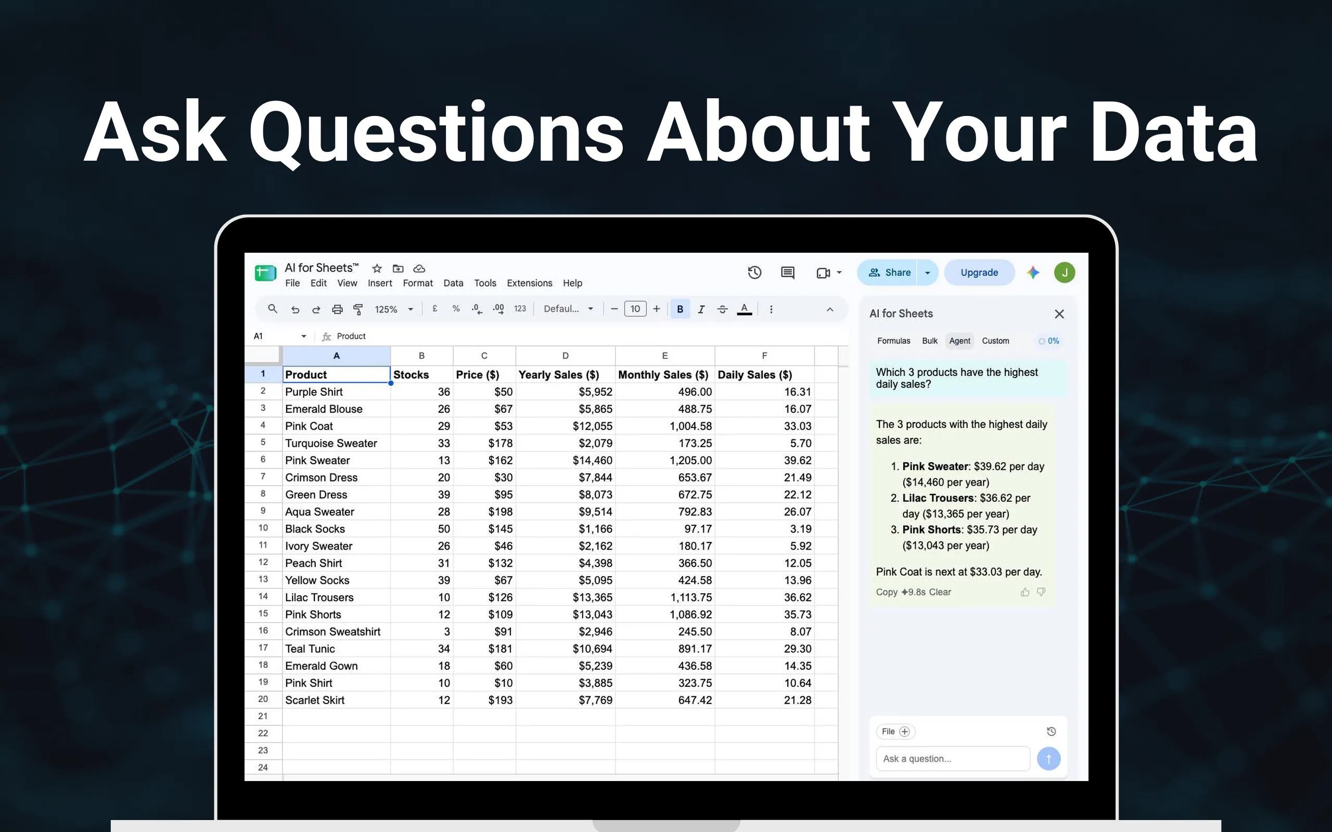Click the Google Sheets logo icon
The width and height of the screenshot is (1332, 832).
tap(265, 273)
